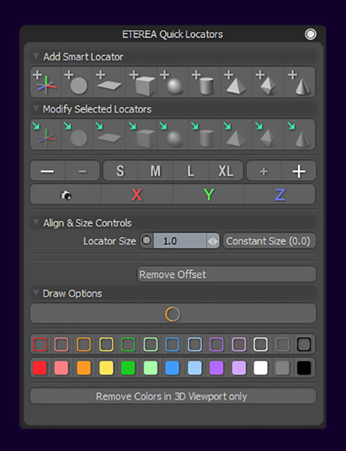346x451 pixels.
Task: Add a cone shape smart locator
Action: 300,83
